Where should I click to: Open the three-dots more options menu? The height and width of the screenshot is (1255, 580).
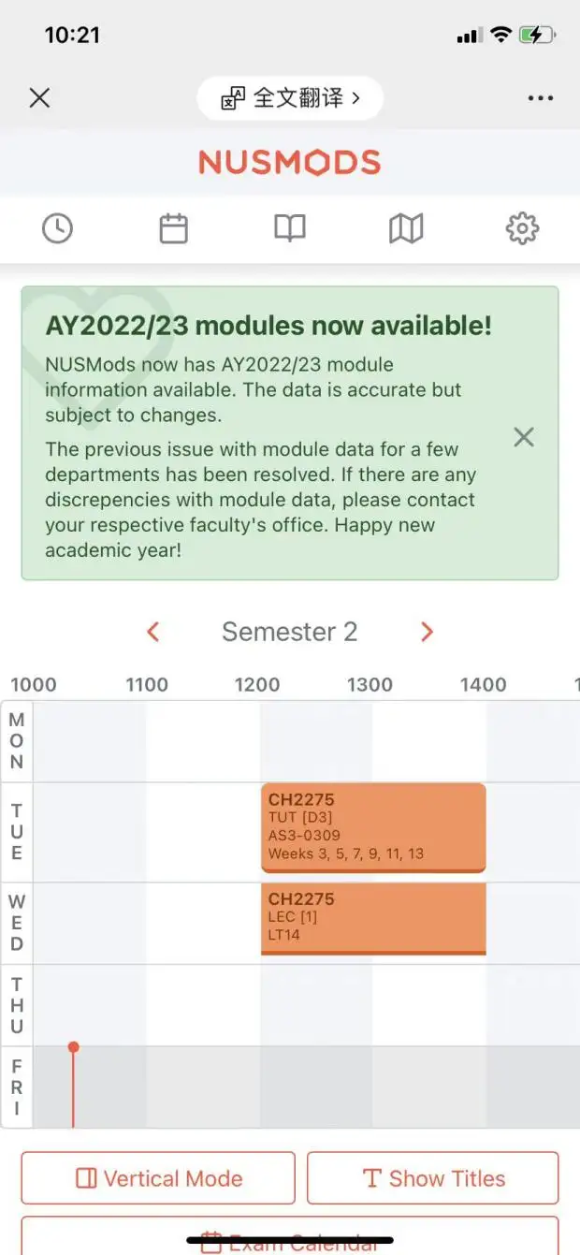[x=541, y=98]
